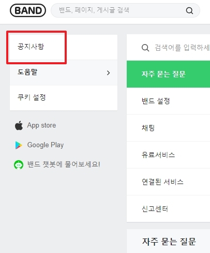The image size is (210, 253).
Task: Open 공지사항 in the left menu
Action: click(64, 47)
